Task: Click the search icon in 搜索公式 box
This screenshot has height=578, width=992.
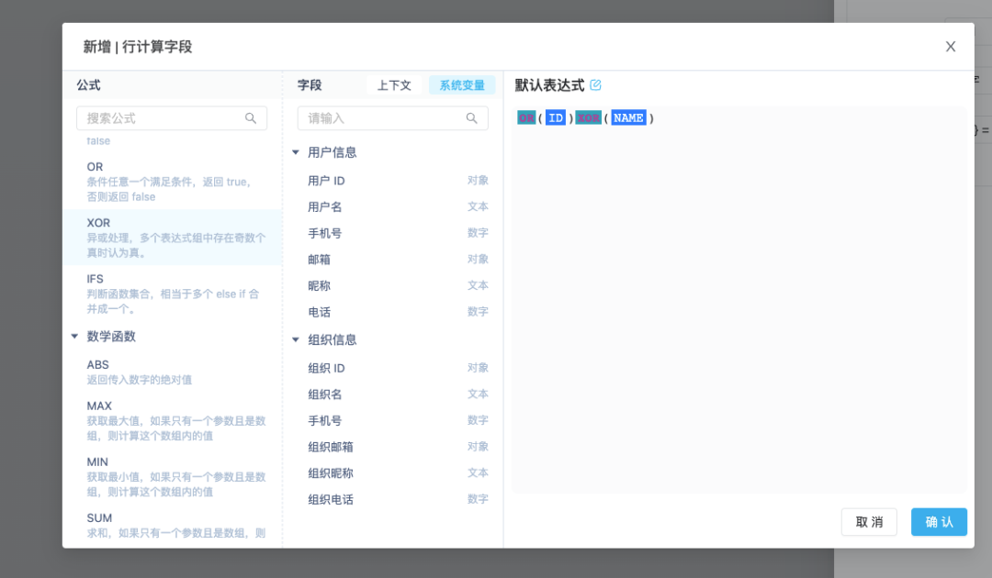Action: coord(251,118)
